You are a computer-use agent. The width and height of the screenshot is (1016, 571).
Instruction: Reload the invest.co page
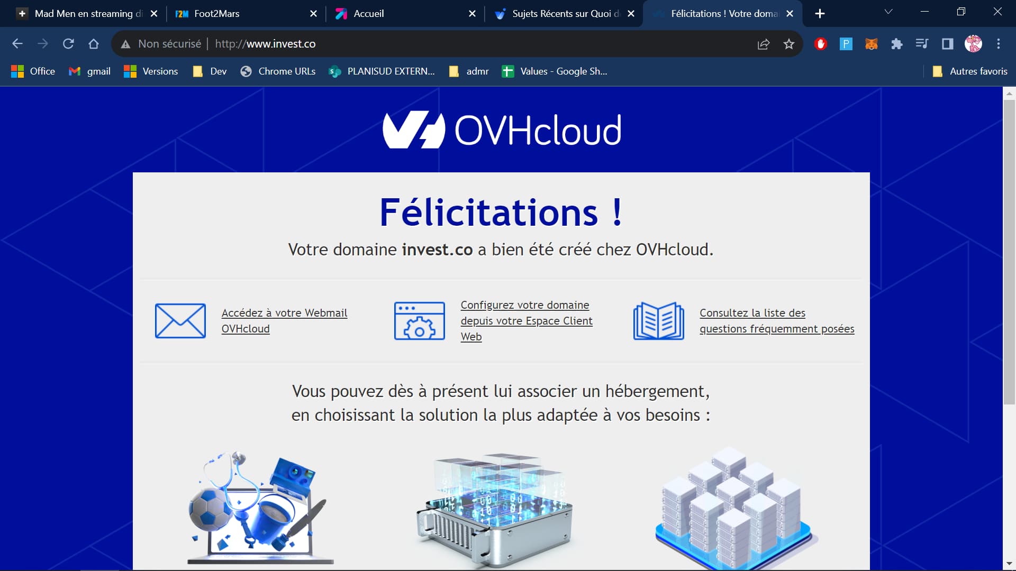tap(68, 44)
